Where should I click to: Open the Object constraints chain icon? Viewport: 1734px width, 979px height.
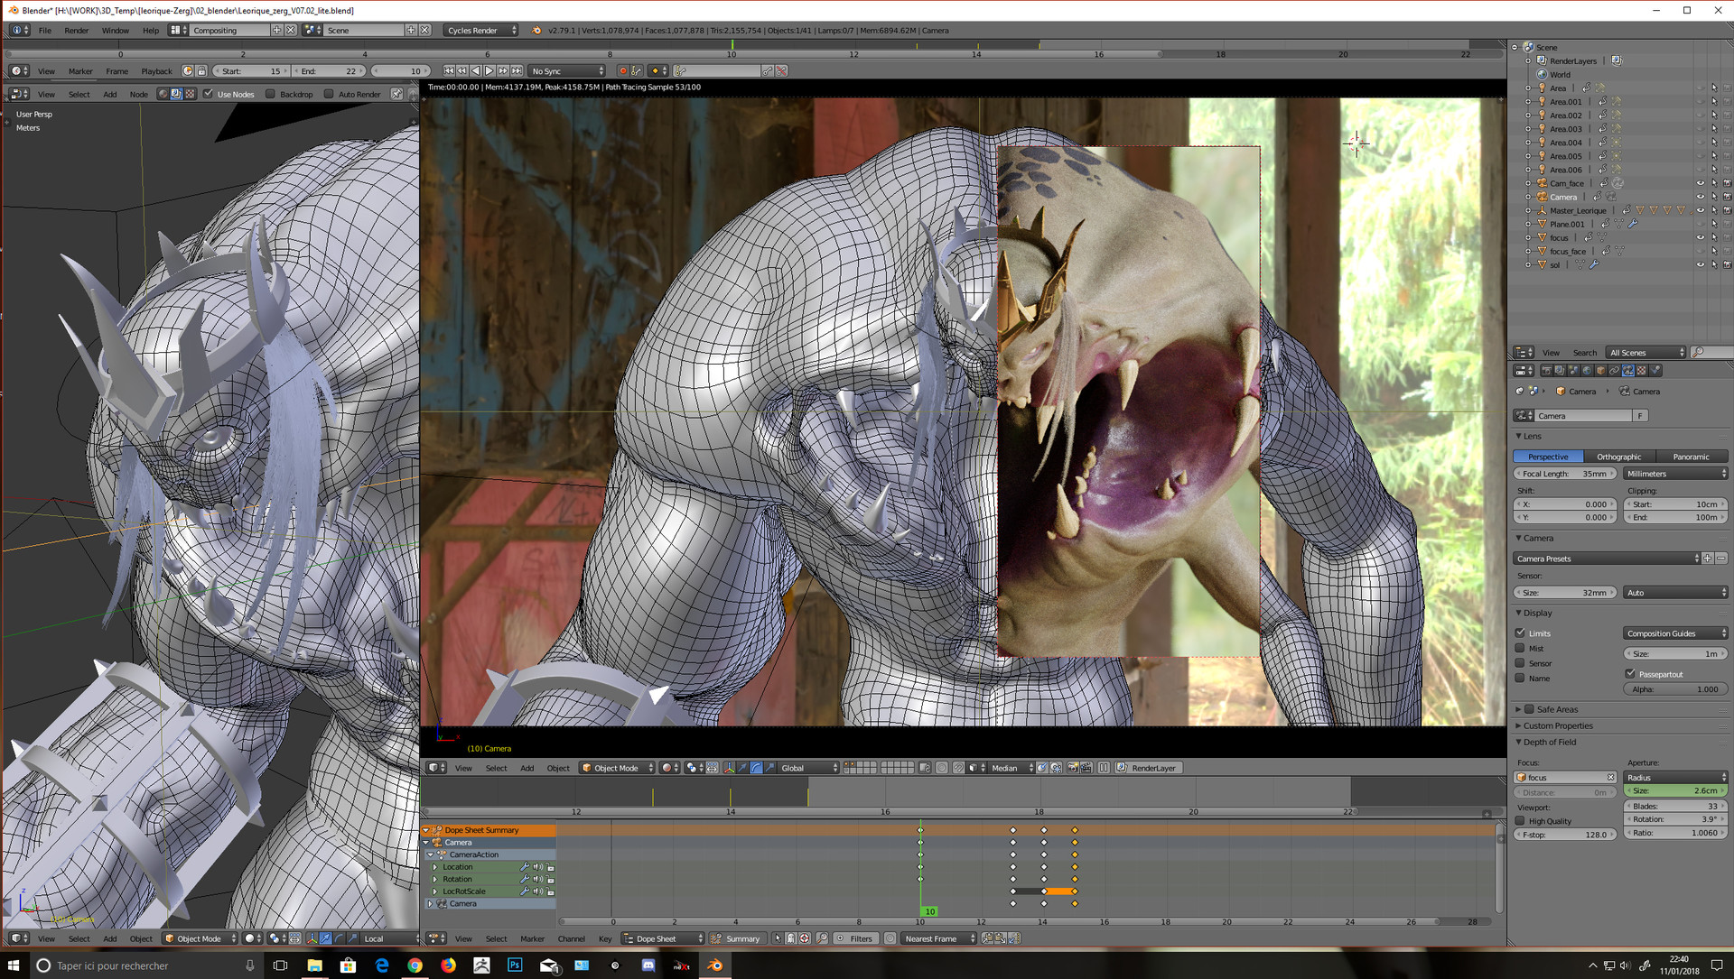point(1614,370)
